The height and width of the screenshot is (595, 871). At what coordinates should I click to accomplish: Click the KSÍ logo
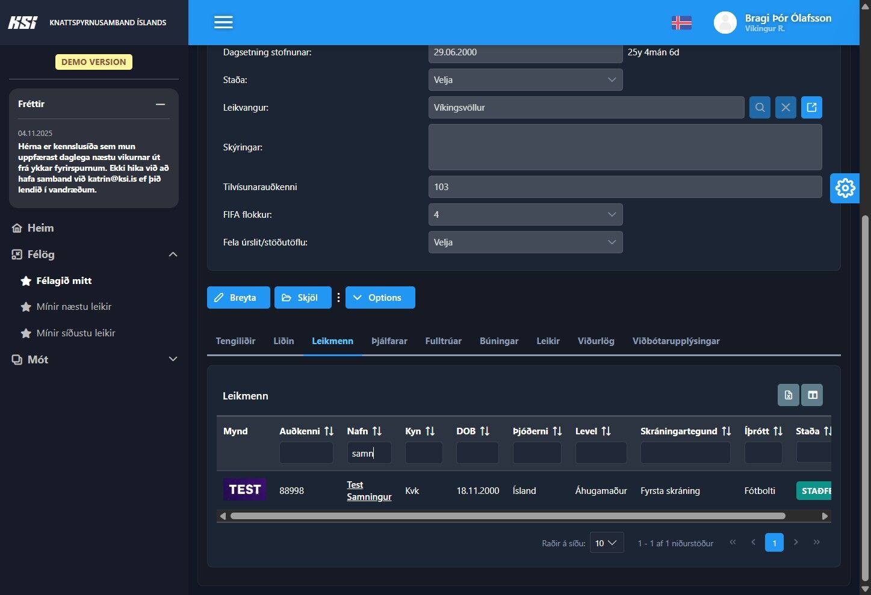click(x=22, y=22)
